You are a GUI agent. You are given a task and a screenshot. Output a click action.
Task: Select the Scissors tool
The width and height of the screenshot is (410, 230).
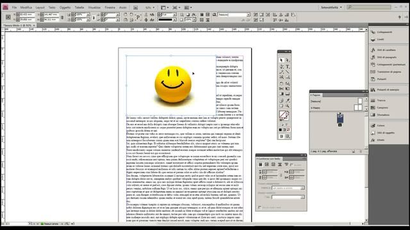tap(281, 89)
